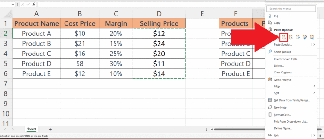Go to previous sheet arrow
This screenshot has height=139, width=324.
(5, 129)
